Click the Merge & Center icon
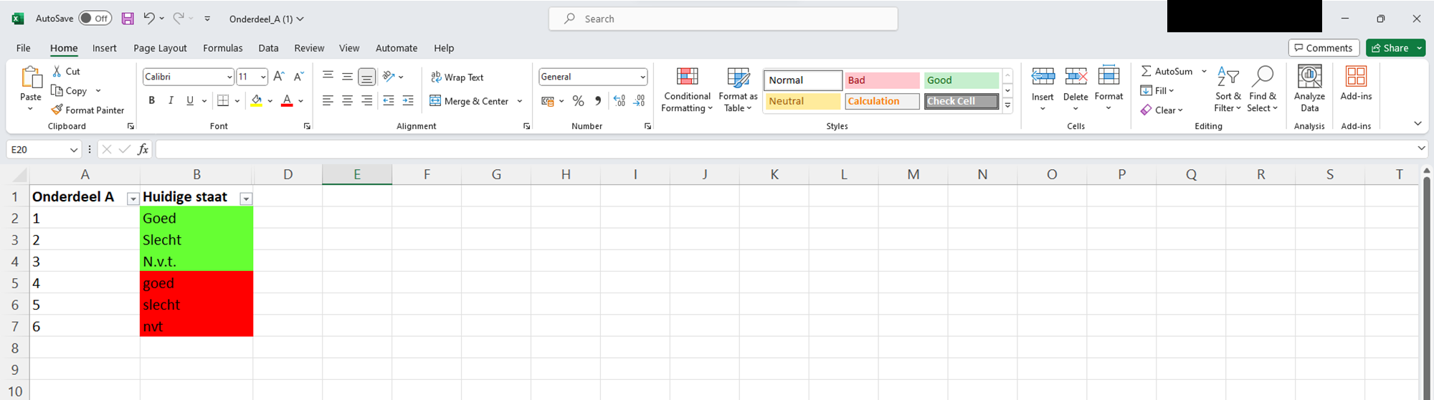 click(435, 101)
